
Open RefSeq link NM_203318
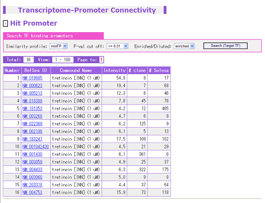tap(33, 185)
